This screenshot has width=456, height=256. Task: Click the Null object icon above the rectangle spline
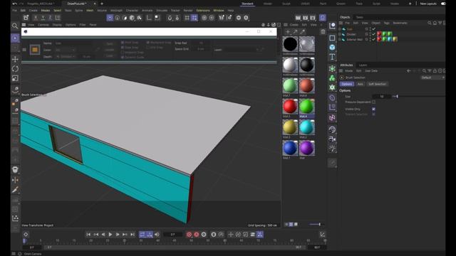click(x=332, y=26)
